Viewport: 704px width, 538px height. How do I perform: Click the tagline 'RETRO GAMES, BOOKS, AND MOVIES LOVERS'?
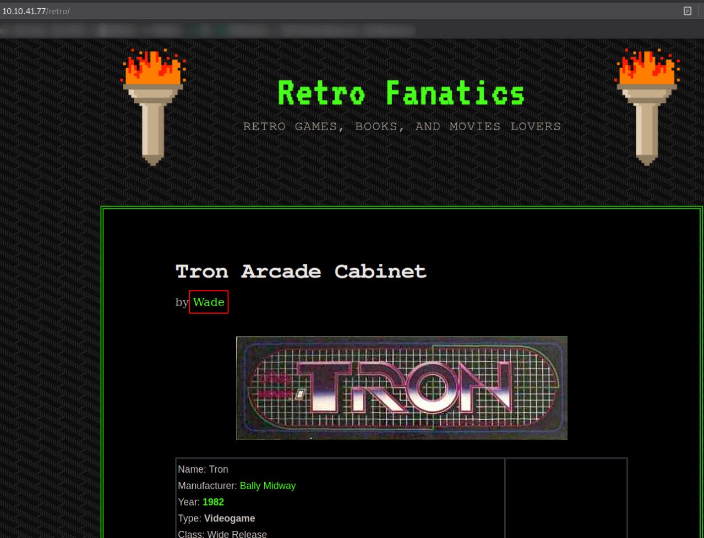pos(402,126)
